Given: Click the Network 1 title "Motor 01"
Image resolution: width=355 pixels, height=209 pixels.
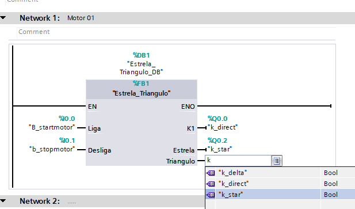Looking at the screenshot, I should 81,18.
